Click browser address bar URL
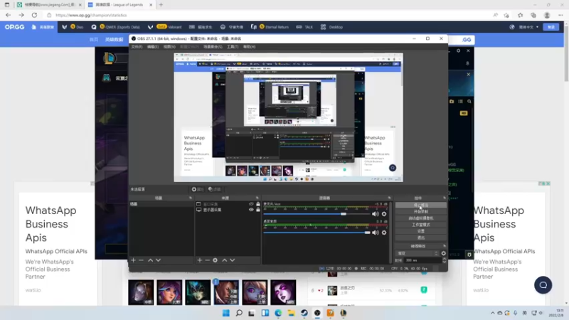Screen dimensions: 569x320 (91, 15)
